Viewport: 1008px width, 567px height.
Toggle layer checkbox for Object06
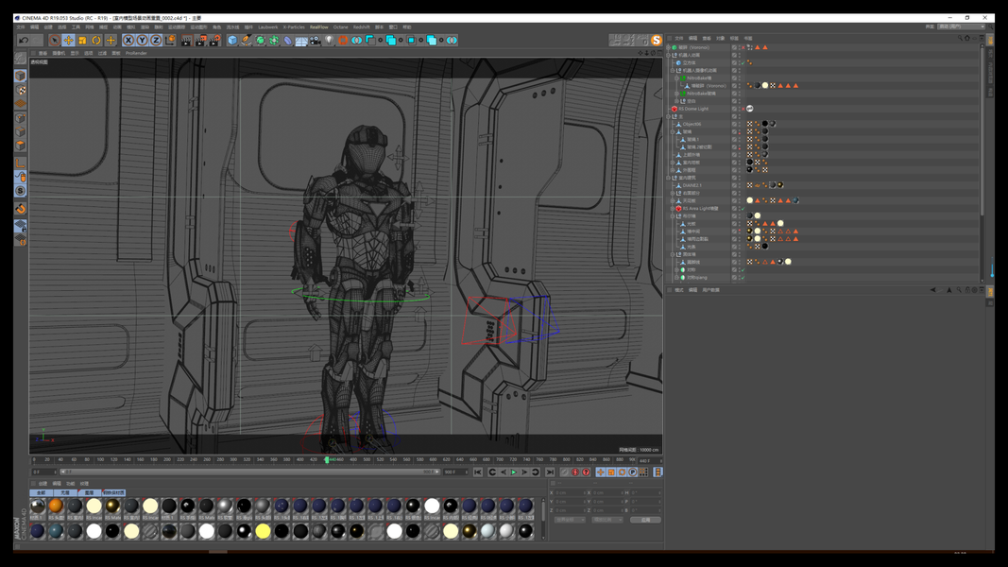coord(734,124)
